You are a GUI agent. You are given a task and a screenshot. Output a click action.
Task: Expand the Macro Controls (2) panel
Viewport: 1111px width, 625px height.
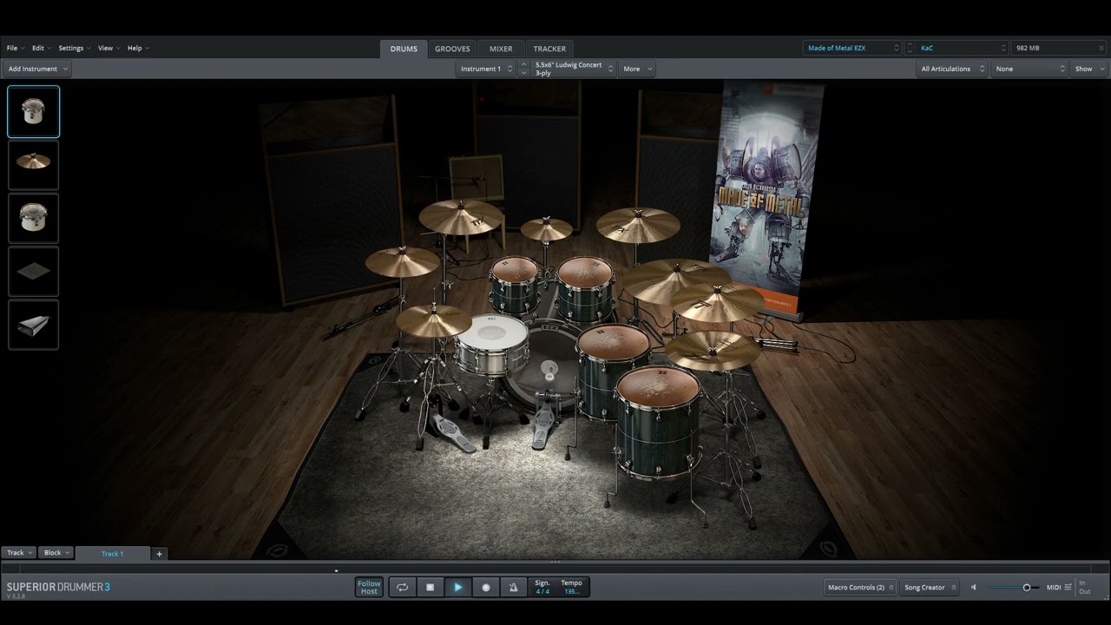click(861, 588)
